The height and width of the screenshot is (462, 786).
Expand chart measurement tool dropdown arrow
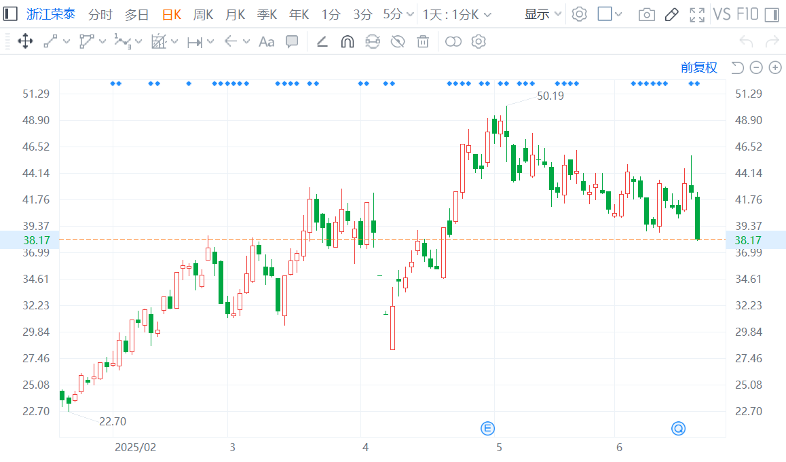click(x=174, y=42)
